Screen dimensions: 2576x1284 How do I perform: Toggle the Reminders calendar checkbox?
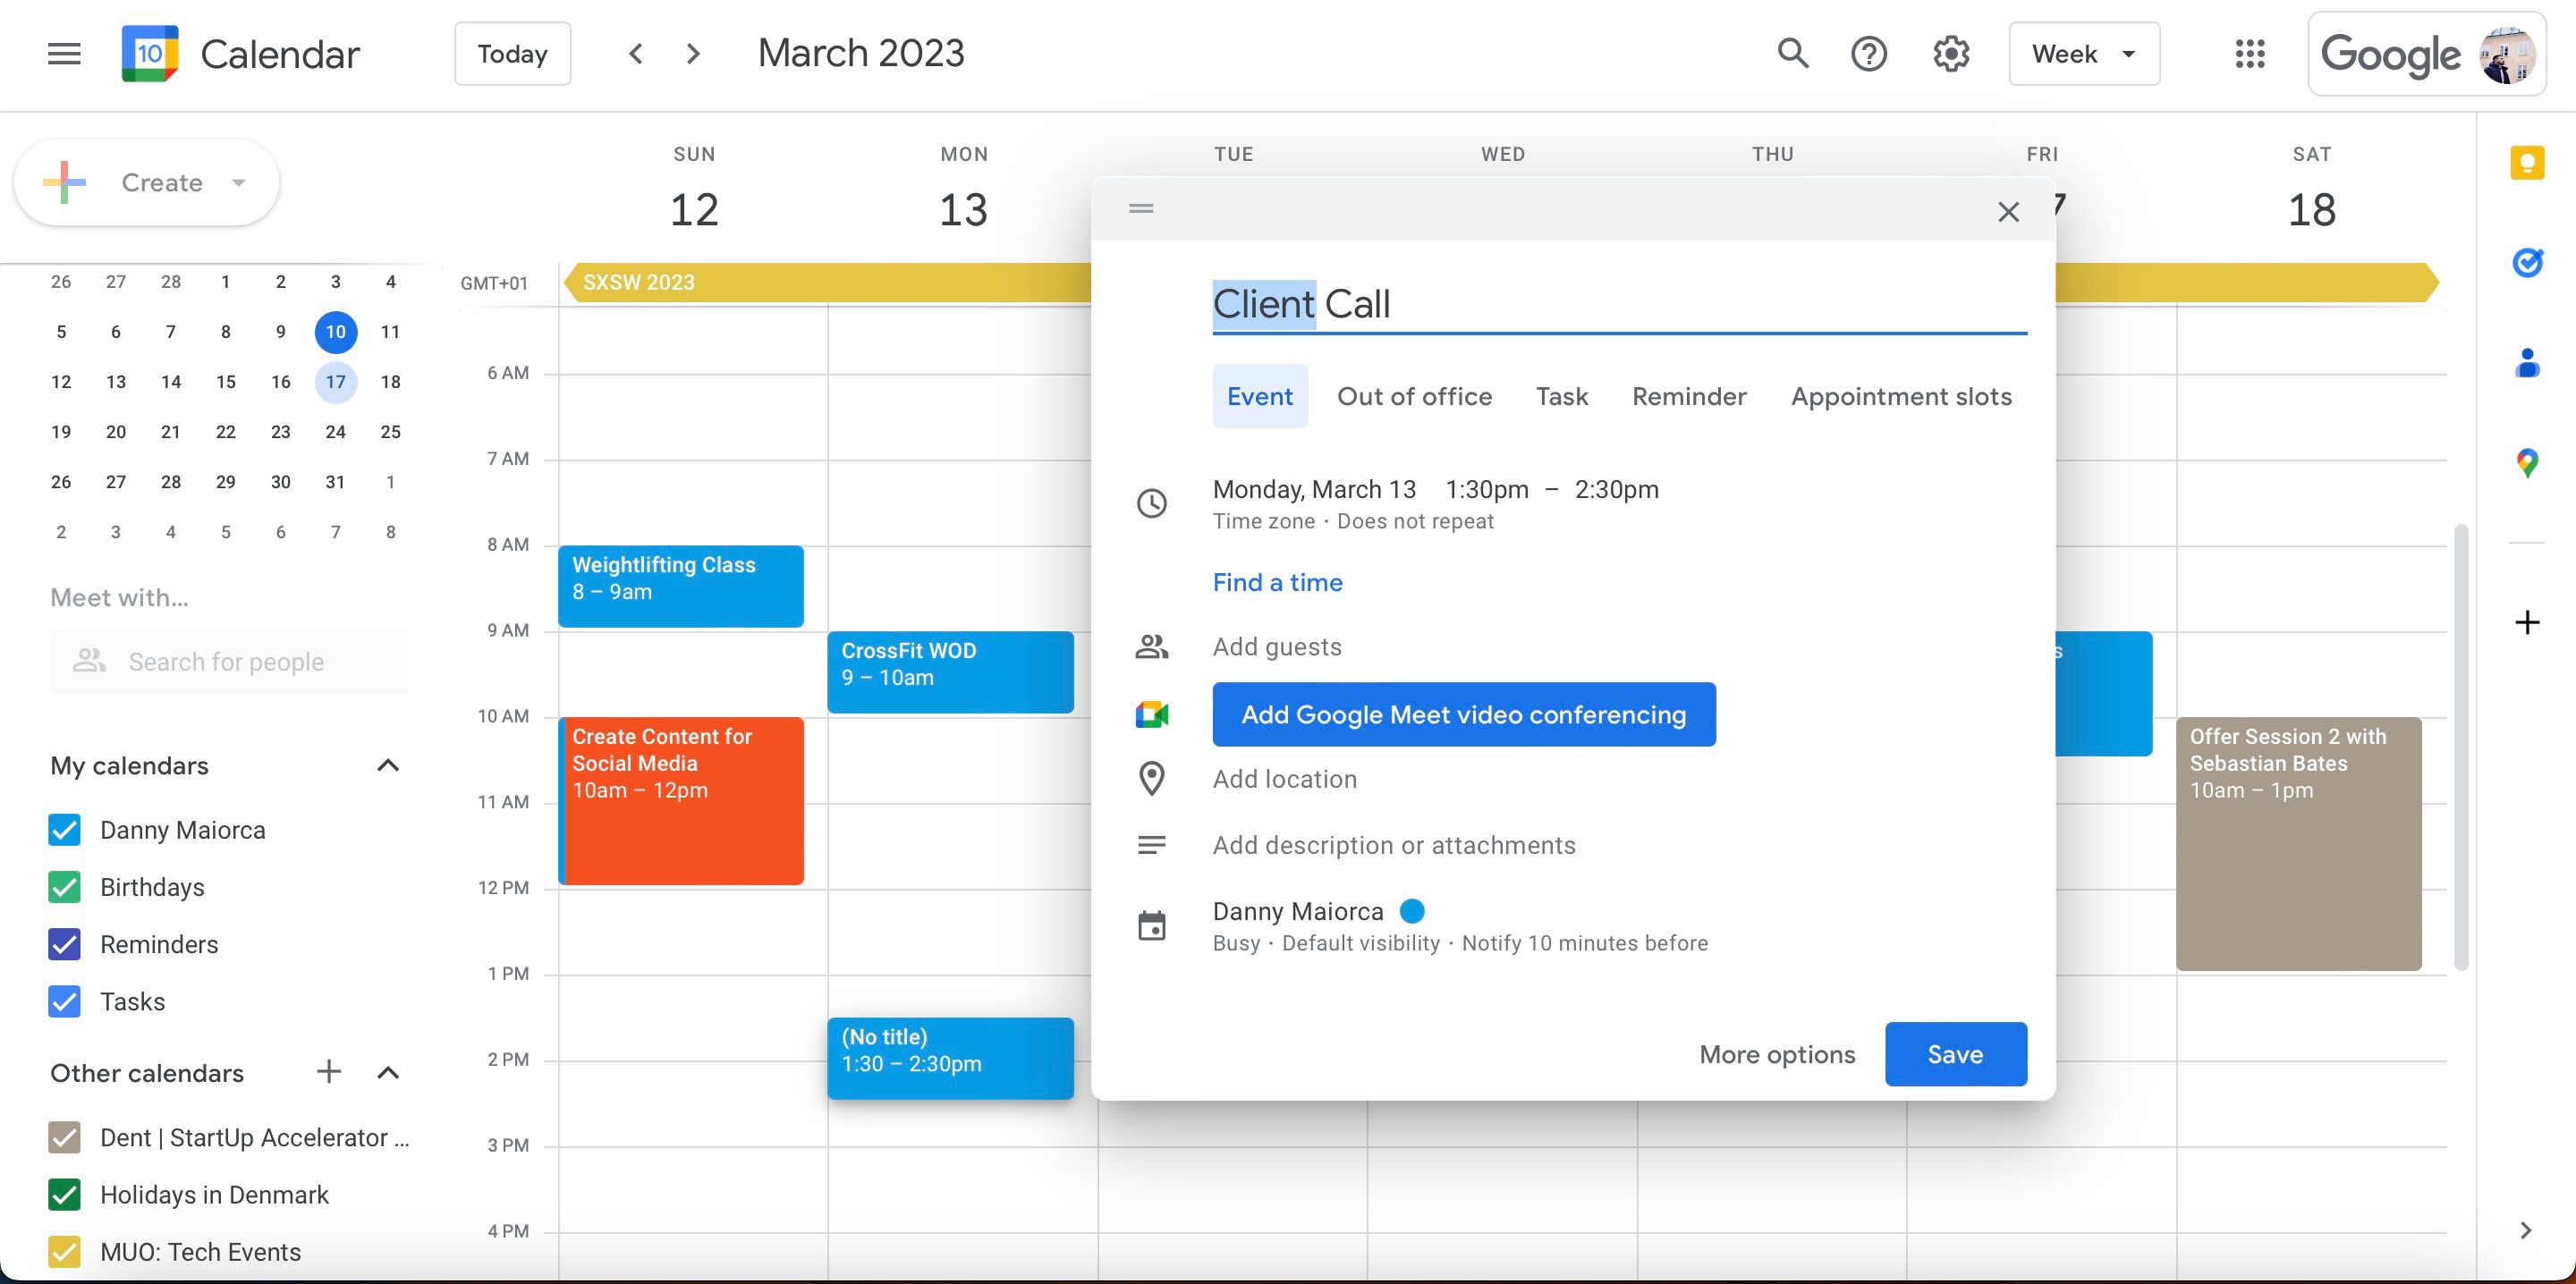pyautogui.click(x=65, y=944)
